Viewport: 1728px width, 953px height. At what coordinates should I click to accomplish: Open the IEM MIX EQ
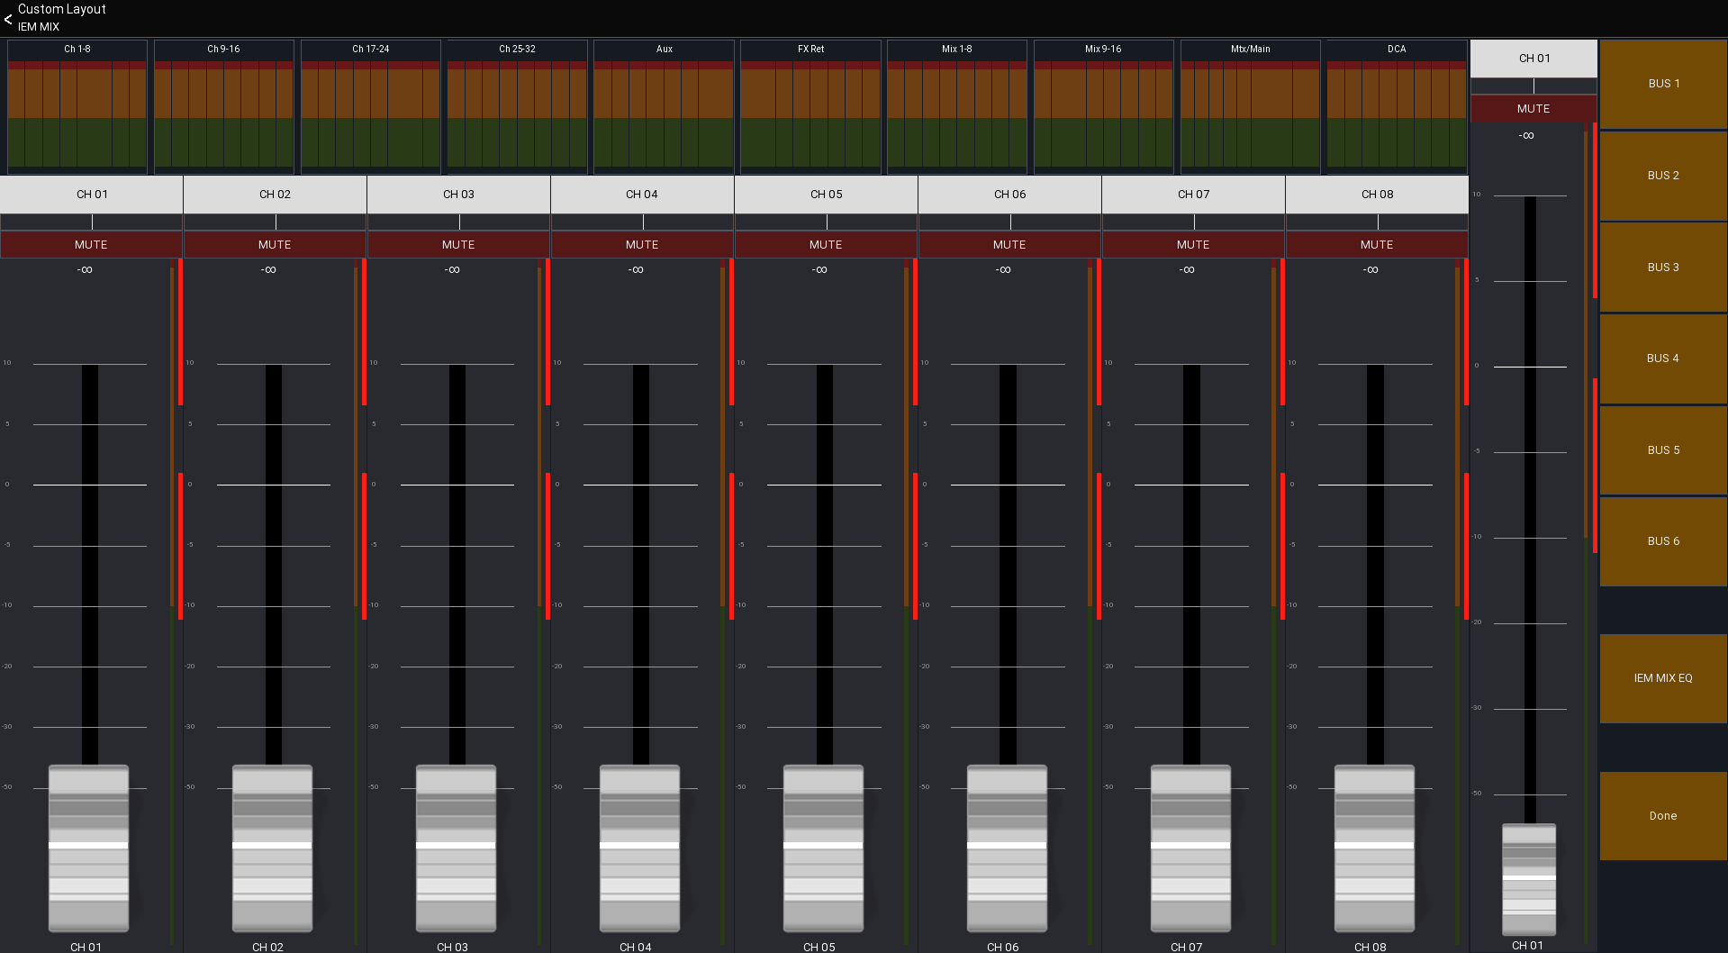(1662, 677)
